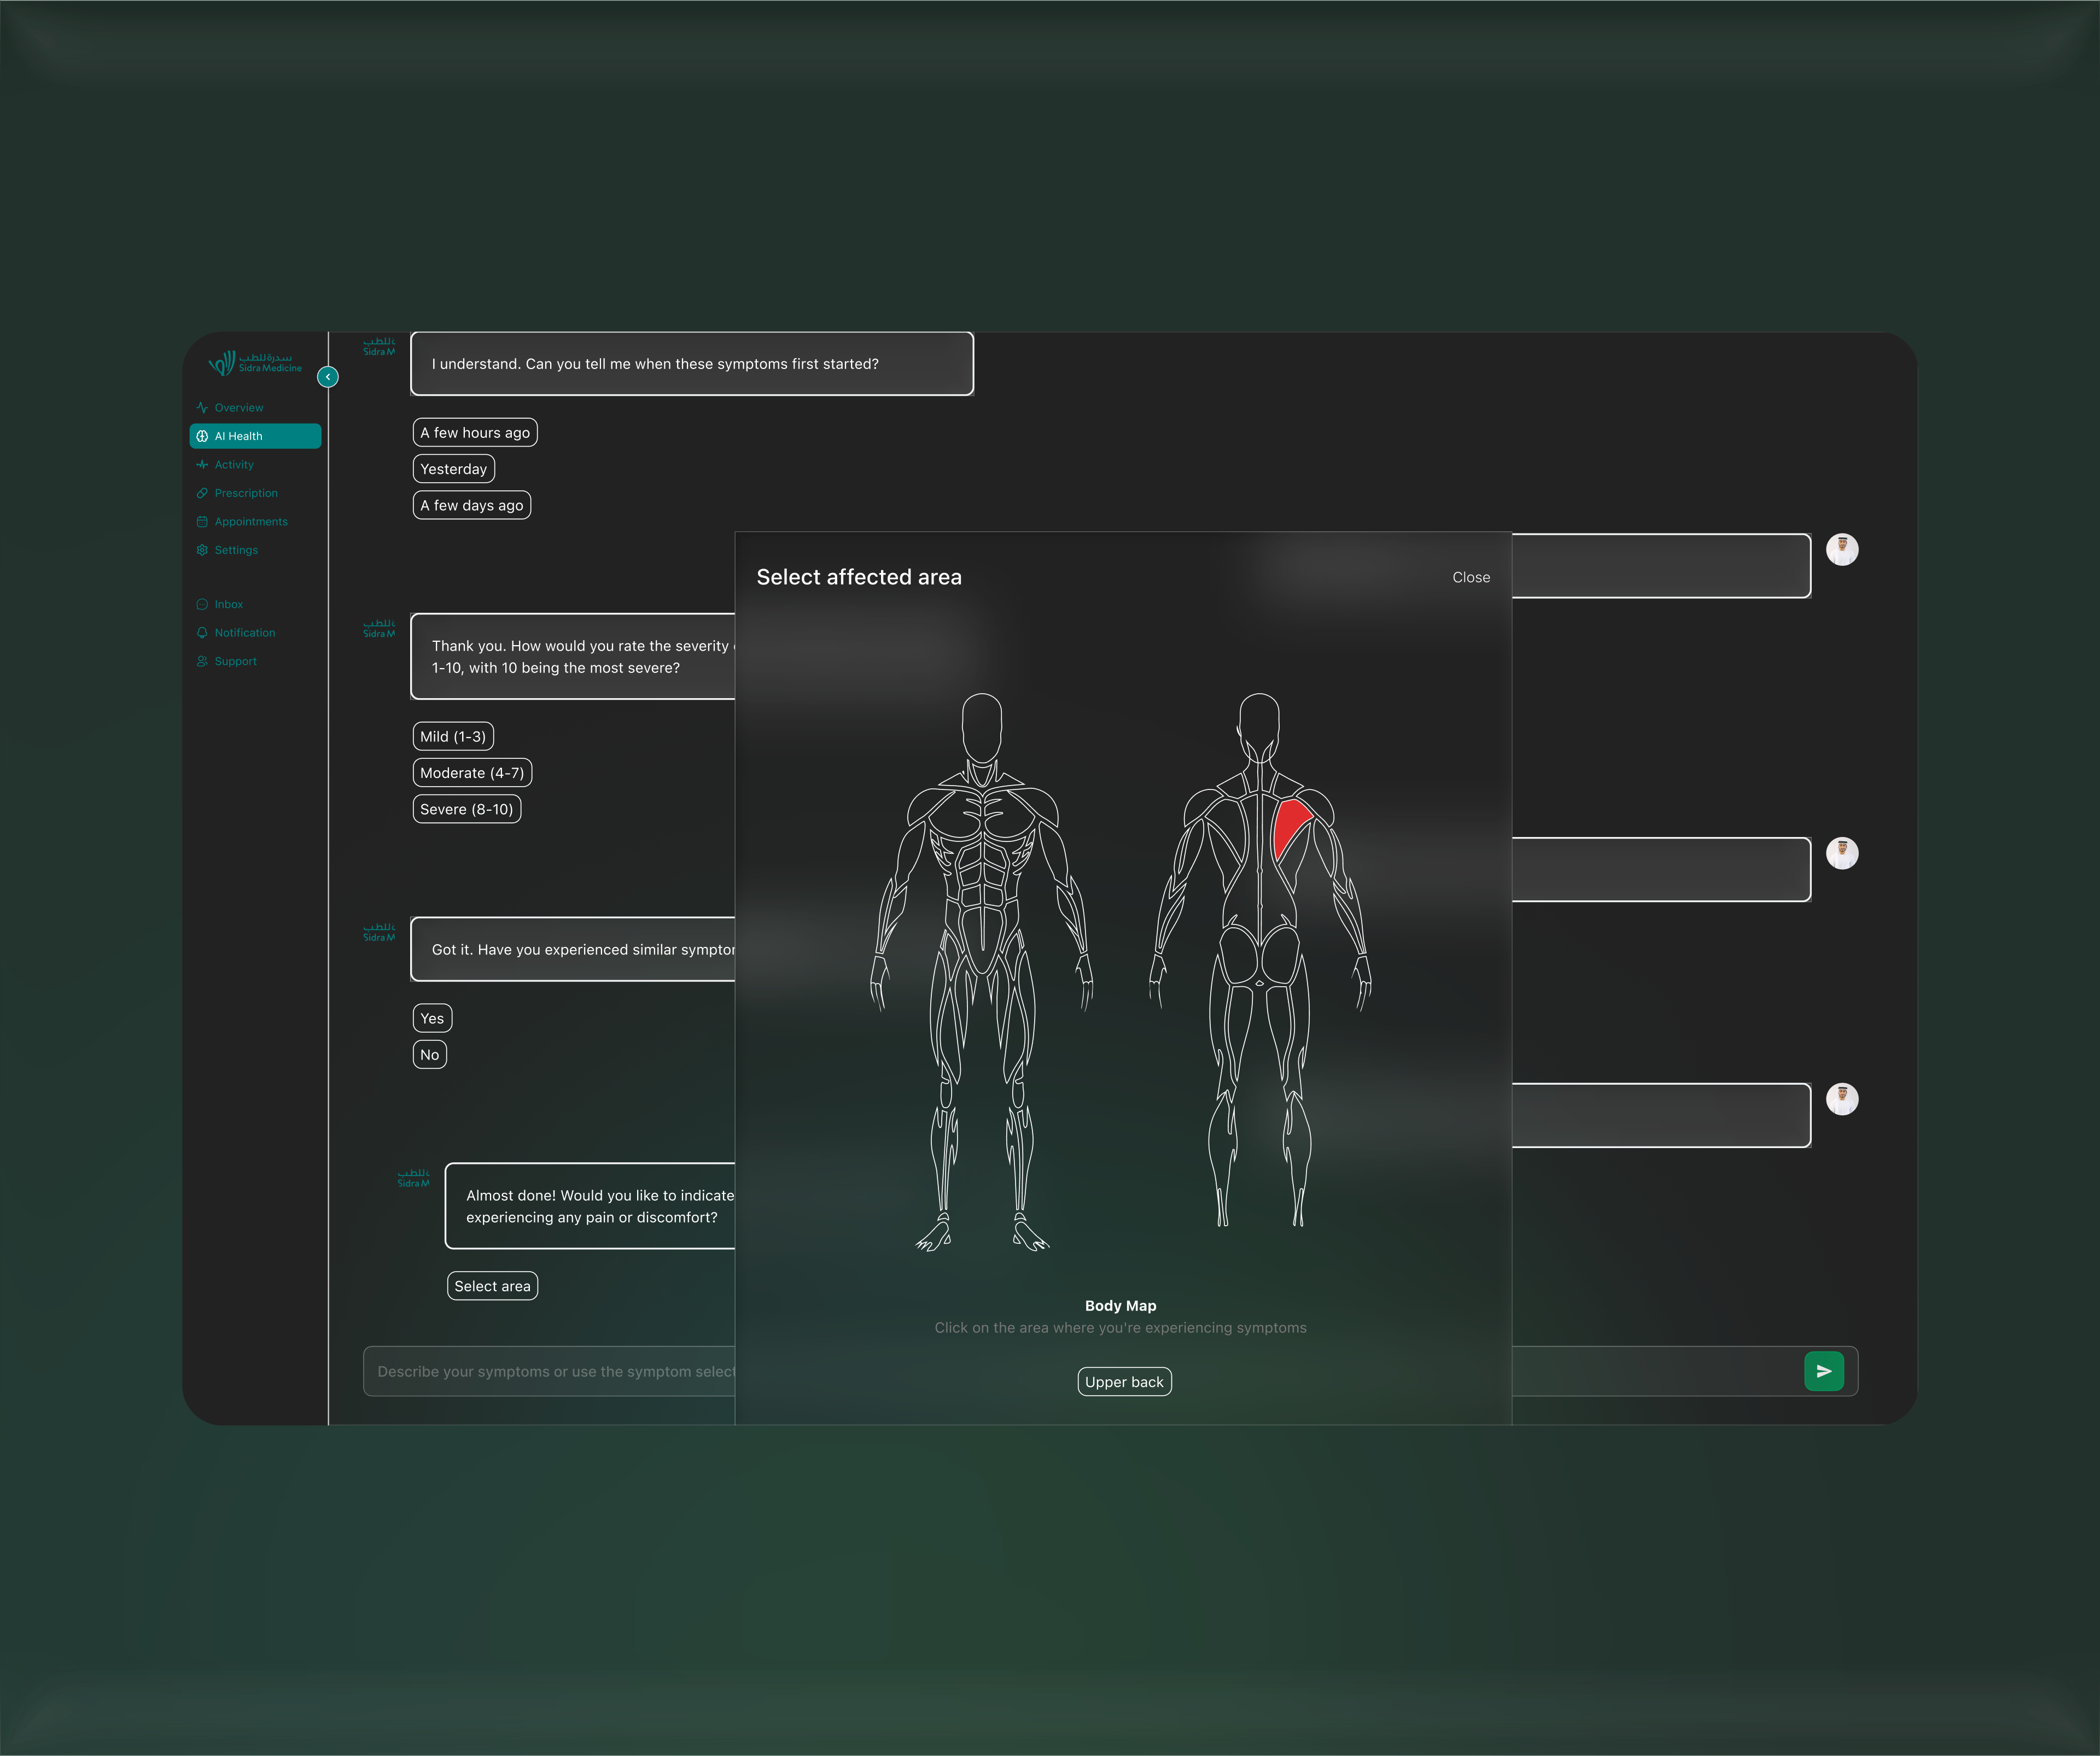Choose 'A few days ago' quick reply

[x=471, y=505]
